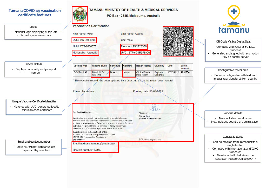Image resolution: width=266 pixels, height=188 pixels.
Task: Select "Contact number: 12345"
Action: 87,150
